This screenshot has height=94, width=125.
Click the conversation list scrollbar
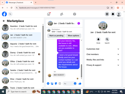(x=43, y=54)
